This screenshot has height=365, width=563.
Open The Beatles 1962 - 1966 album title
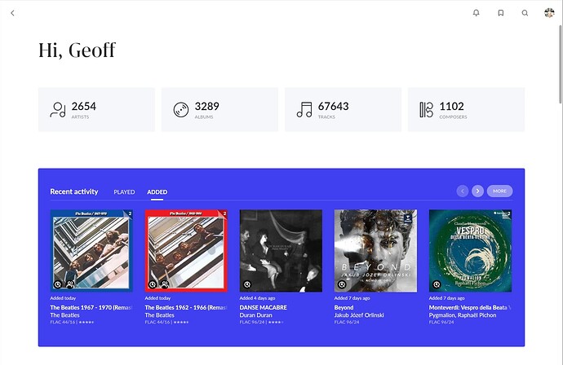(x=186, y=308)
